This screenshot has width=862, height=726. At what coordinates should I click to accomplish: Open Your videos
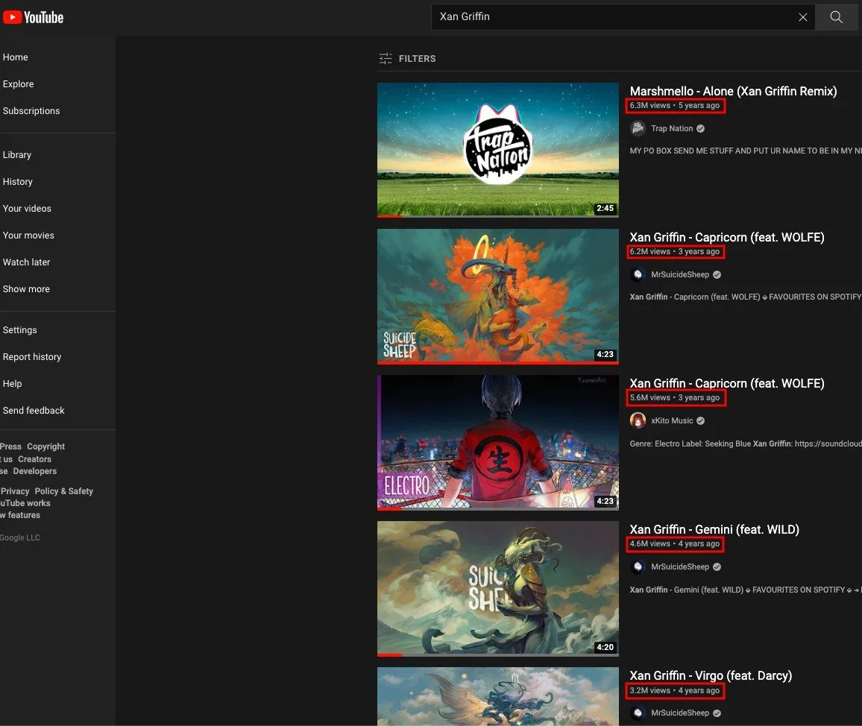[27, 209]
